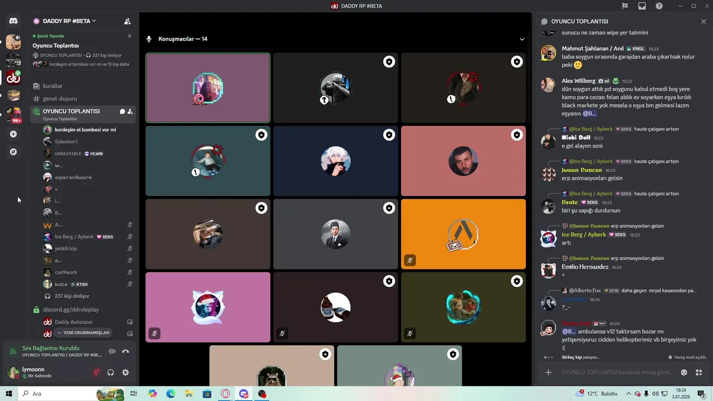713x401 pixels.
Task: Select the Daddy RP server icon in sidebar
Action: click(x=13, y=77)
